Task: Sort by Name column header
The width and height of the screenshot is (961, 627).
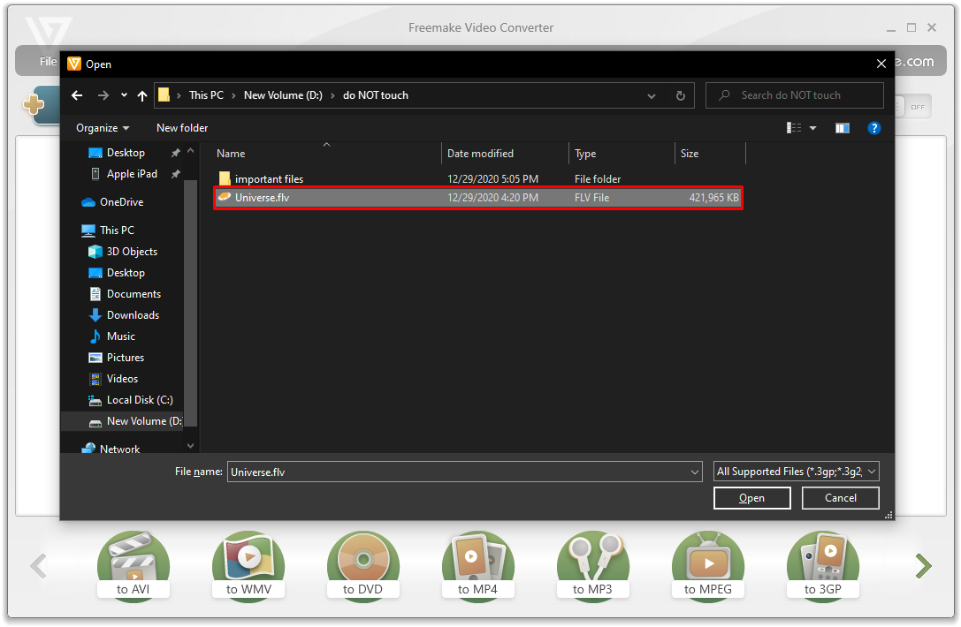Action: (326, 154)
